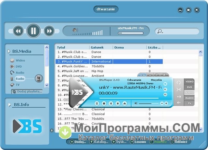Click the Audio headphones icon
Image resolution: width=208 pixels, height=150 pixels.
point(12,73)
